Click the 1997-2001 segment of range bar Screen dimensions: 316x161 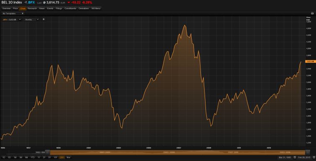(x=105, y=152)
